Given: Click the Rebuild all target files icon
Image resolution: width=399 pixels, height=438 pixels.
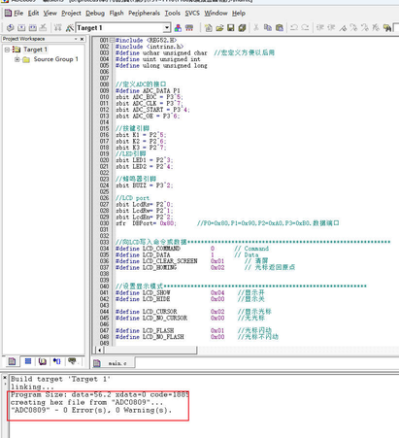Looking at the screenshot, I should click(x=32, y=28).
